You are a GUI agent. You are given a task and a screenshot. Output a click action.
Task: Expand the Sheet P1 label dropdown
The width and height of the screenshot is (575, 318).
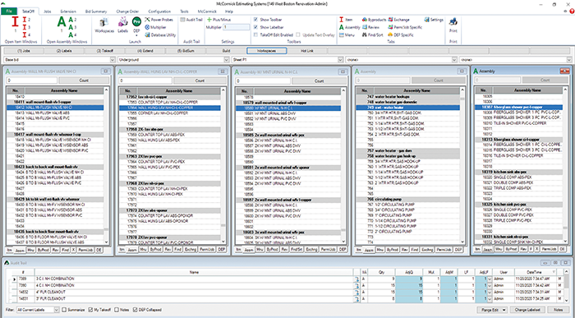[x=341, y=59]
